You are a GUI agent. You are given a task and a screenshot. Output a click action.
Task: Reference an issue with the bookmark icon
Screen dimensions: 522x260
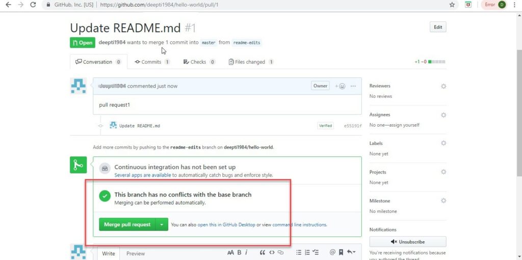(x=341, y=252)
